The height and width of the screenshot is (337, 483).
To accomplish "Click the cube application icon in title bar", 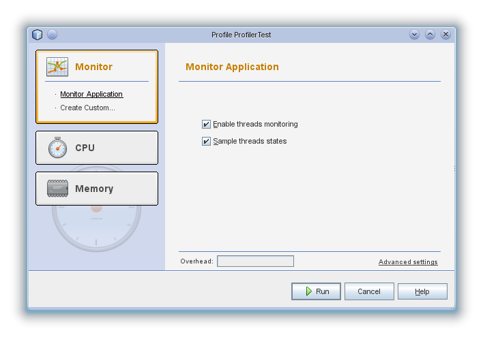I will pyautogui.click(x=38, y=35).
